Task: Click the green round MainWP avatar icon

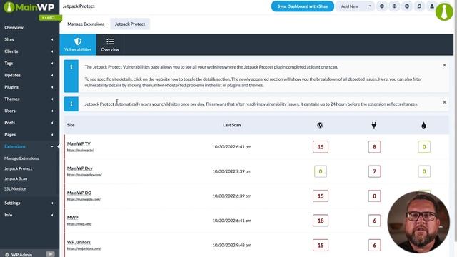Action: [444, 11]
